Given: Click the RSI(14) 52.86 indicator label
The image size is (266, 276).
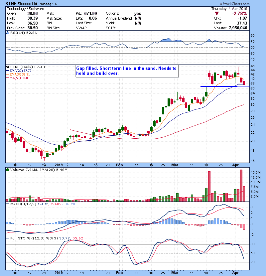Looking at the screenshot, I should coord(23,33).
